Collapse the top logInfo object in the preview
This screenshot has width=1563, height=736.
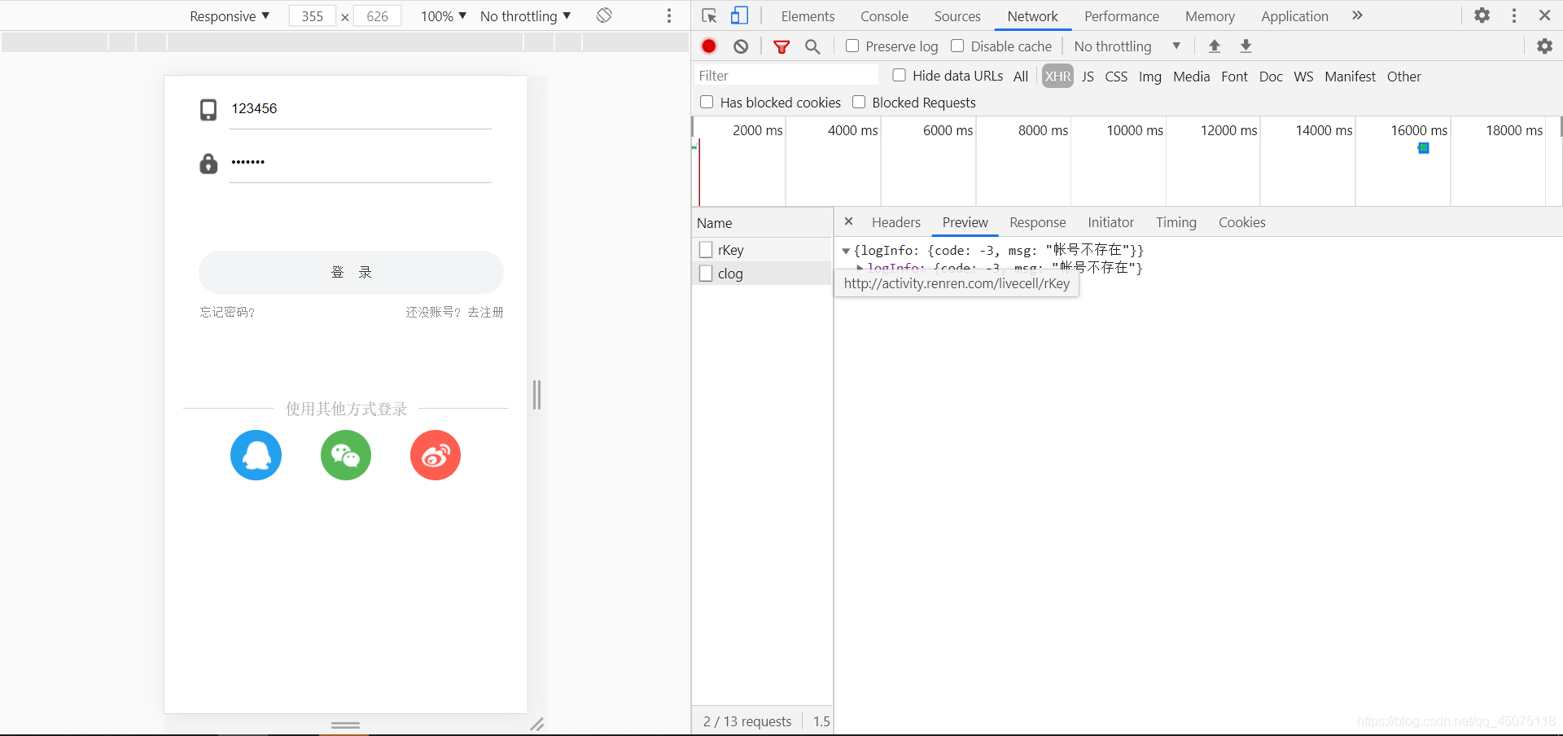click(846, 251)
